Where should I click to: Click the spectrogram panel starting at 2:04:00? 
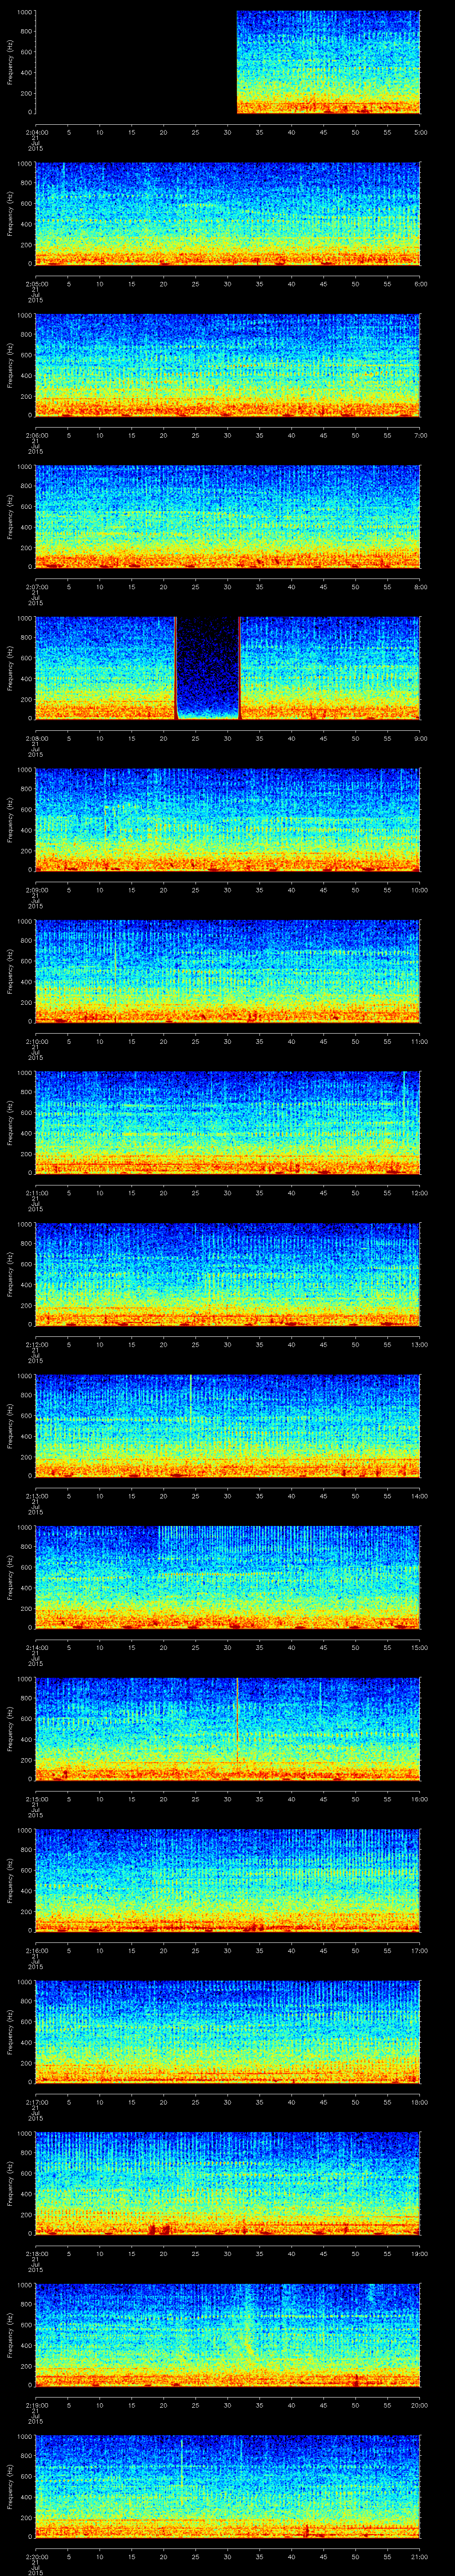point(228,62)
